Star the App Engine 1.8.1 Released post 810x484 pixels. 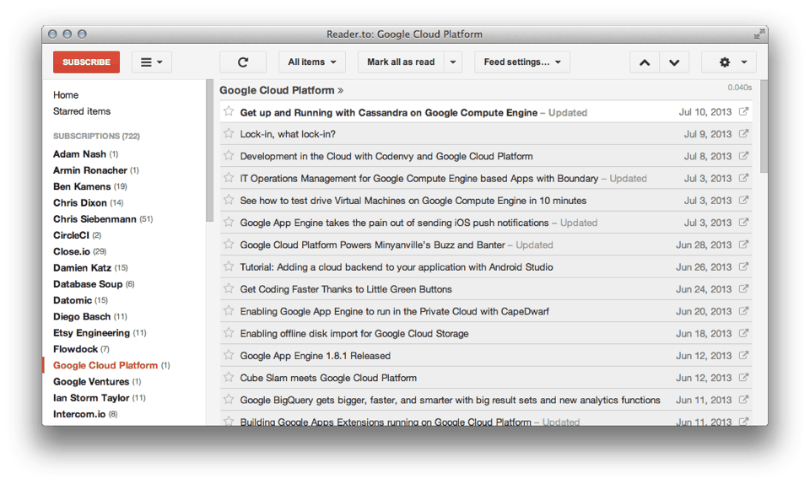point(229,356)
